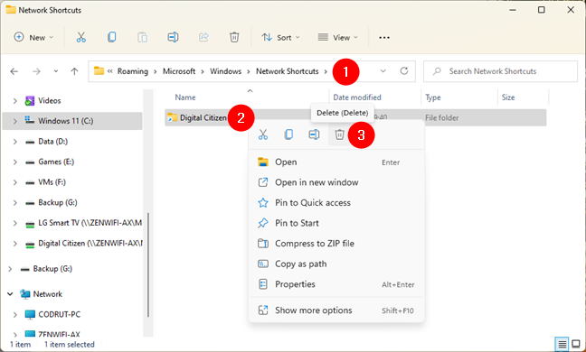586x352 pixels.
Task: Click the navigation pane vertical scrollbar
Action: point(148,264)
